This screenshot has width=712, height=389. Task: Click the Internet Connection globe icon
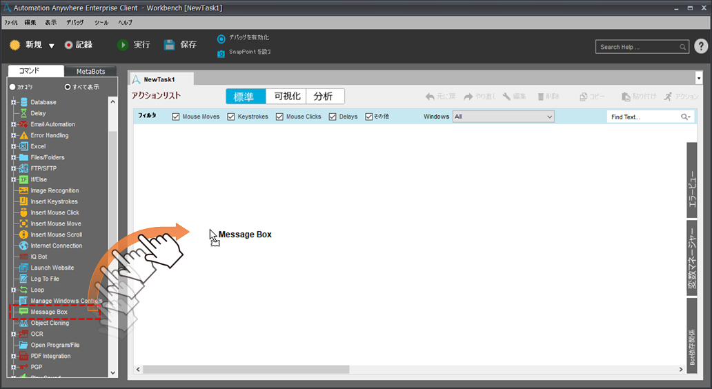[x=23, y=246]
